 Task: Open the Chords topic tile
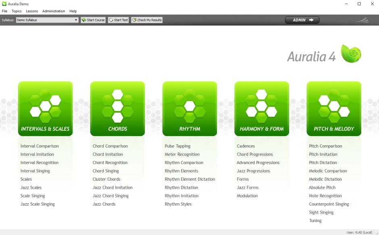(117, 109)
